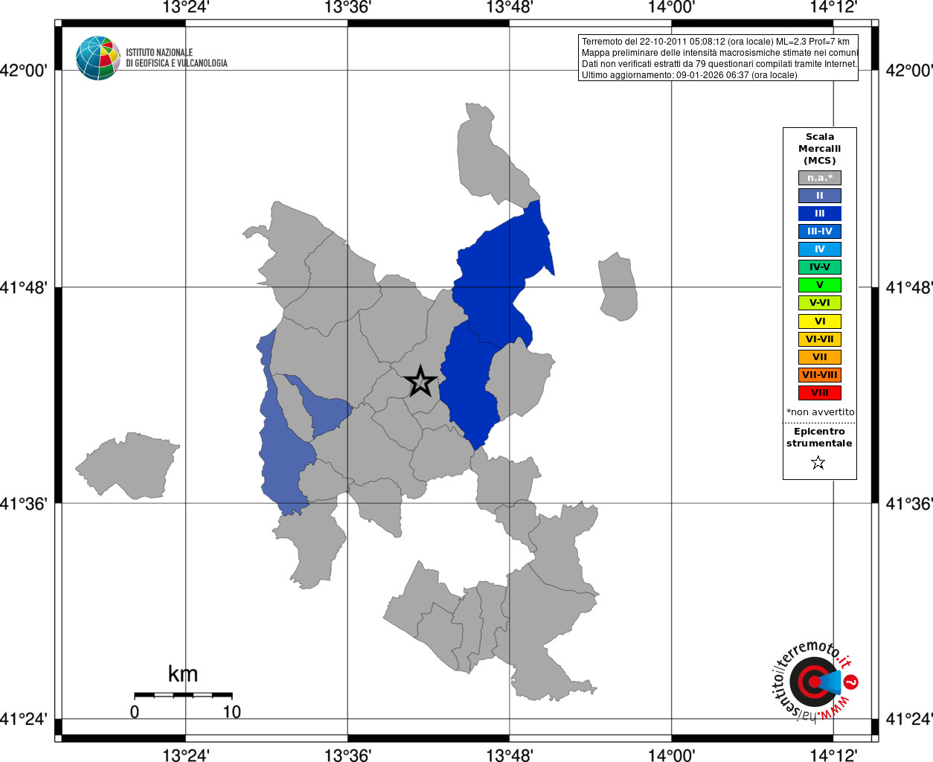933x762 pixels.
Task: Select the VI yellow legend swatch
Action: pyautogui.click(x=820, y=321)
